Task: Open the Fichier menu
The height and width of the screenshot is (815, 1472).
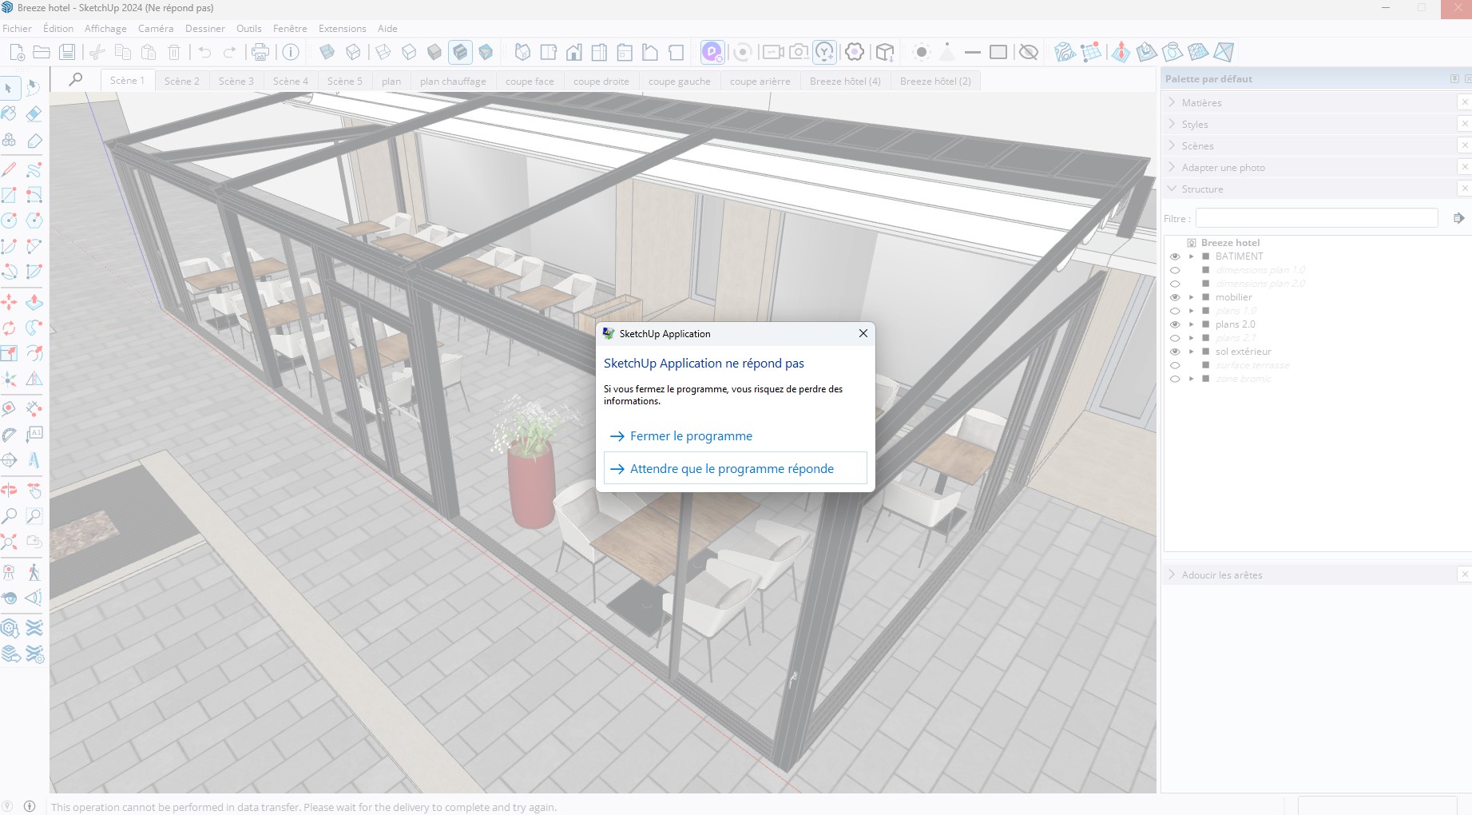Action: click(x=17, y=28)
